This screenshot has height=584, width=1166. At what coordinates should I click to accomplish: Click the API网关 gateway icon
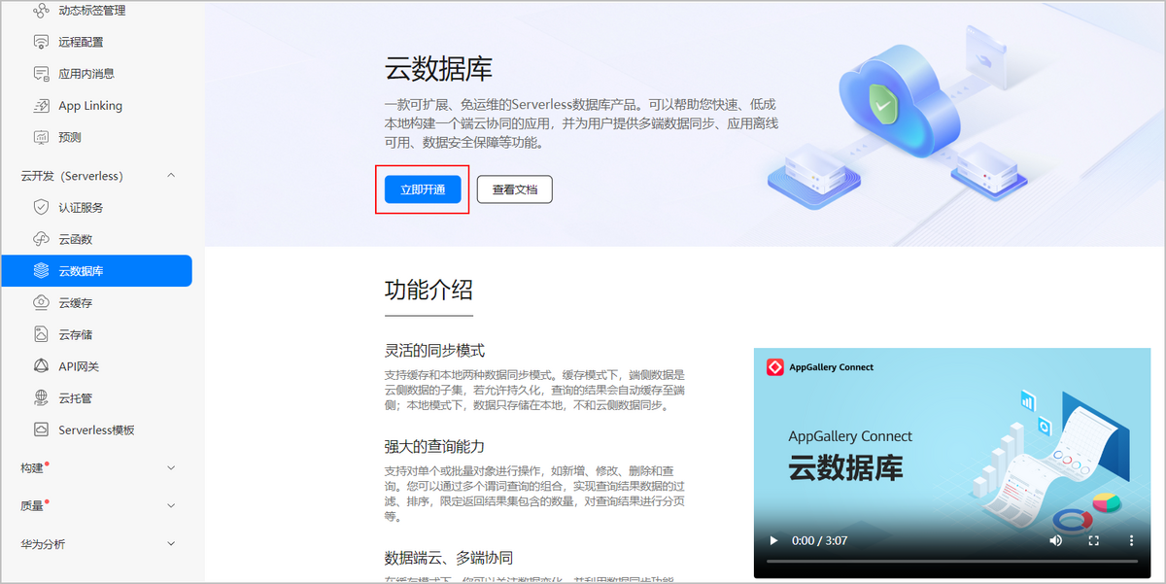pyautogui.click(x=41, y=366)
